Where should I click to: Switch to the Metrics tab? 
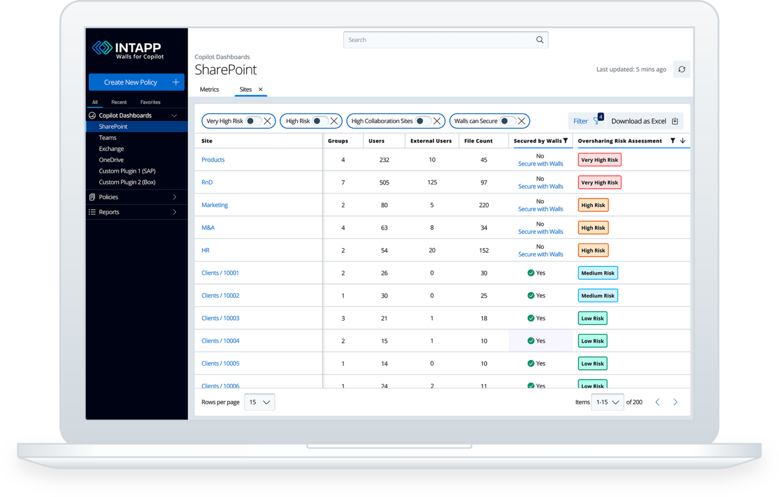[209, 89]
